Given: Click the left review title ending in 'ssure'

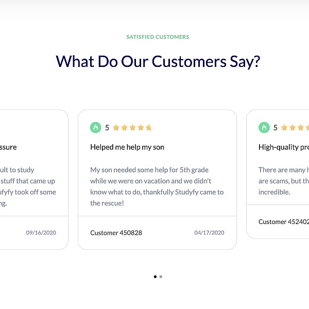Looking at the screenshot, I should point(8,147).
